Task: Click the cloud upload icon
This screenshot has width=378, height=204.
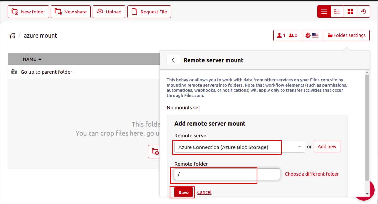Action: pyautogui.click(x=100, y=12)
